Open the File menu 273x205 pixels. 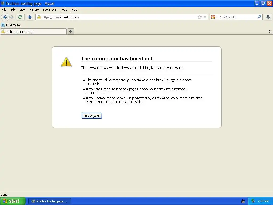point(4,10)
